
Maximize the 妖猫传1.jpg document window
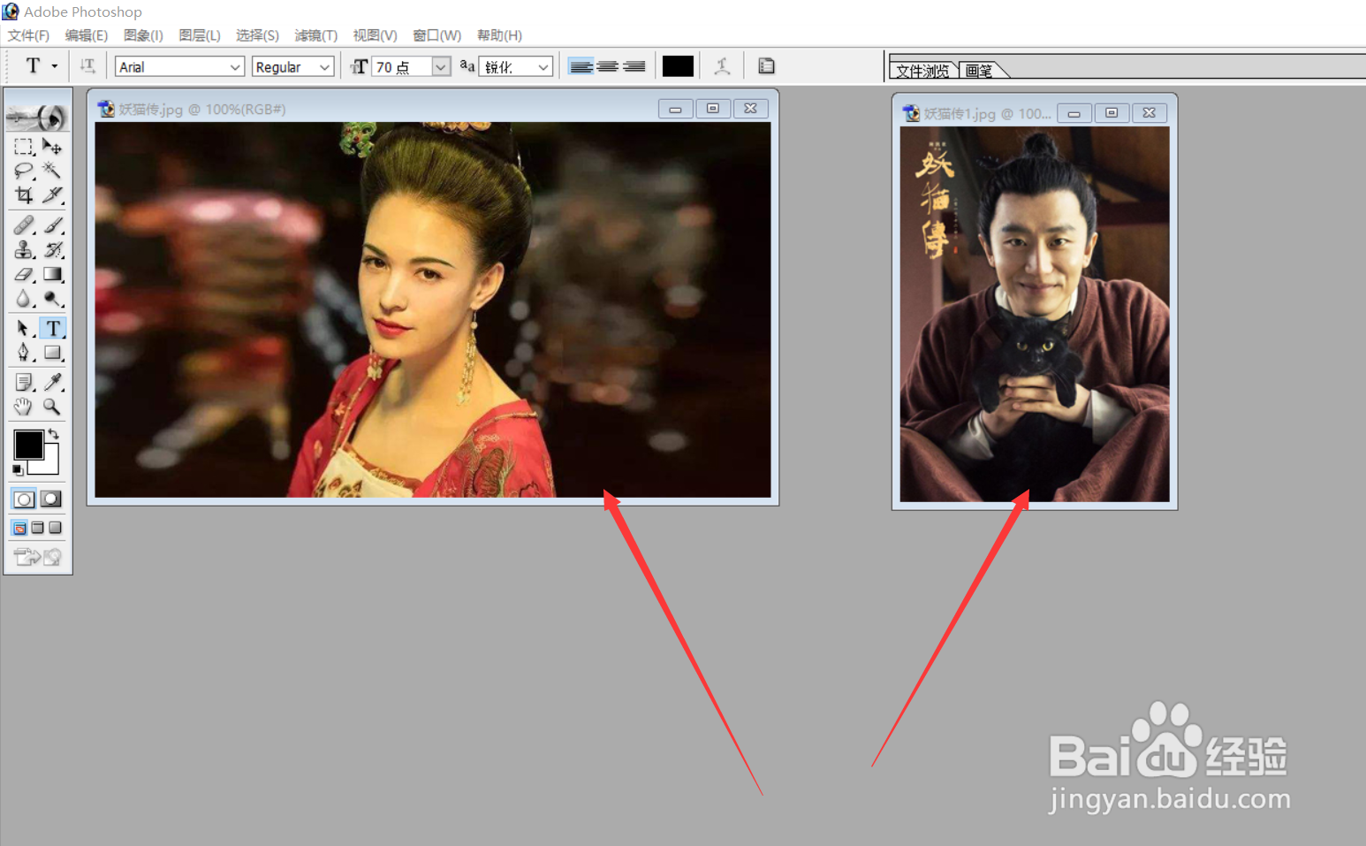pos(1112,113)
